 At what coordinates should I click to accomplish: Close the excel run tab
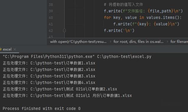[x=15, y=49]
